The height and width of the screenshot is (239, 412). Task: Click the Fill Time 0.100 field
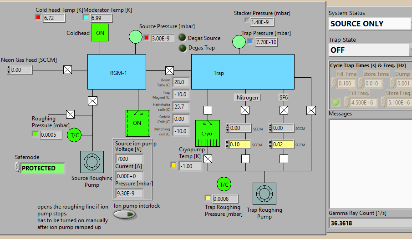(346, 84)
